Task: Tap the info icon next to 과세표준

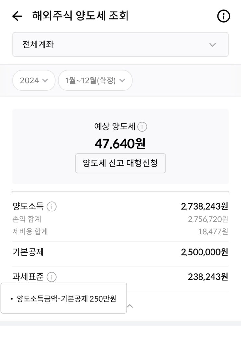Action: 52,277
